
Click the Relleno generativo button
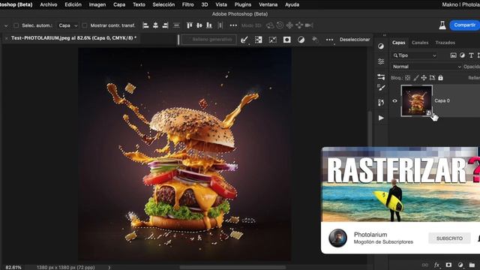click(209, 40)
